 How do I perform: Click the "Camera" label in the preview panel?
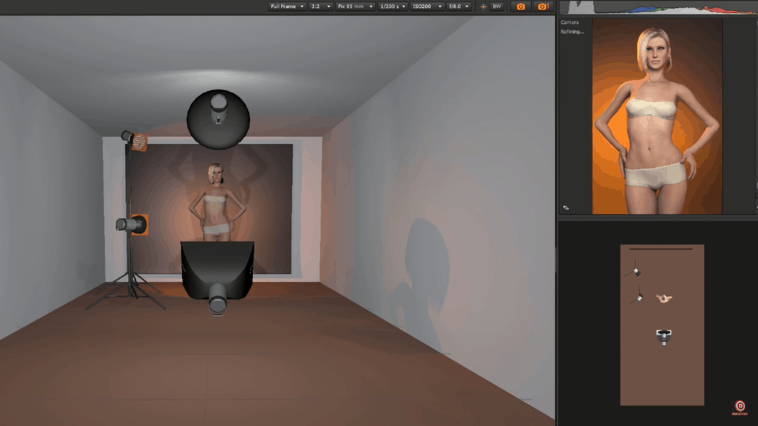point(570,22)
